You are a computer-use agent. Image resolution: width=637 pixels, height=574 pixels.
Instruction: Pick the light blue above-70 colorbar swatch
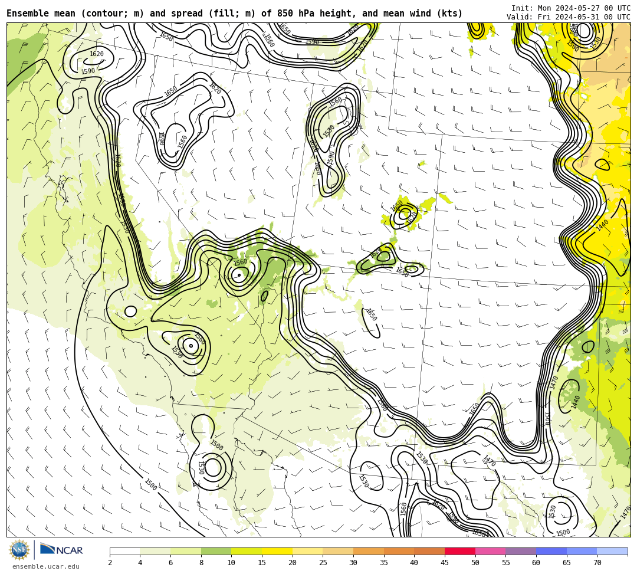(612, 551)
